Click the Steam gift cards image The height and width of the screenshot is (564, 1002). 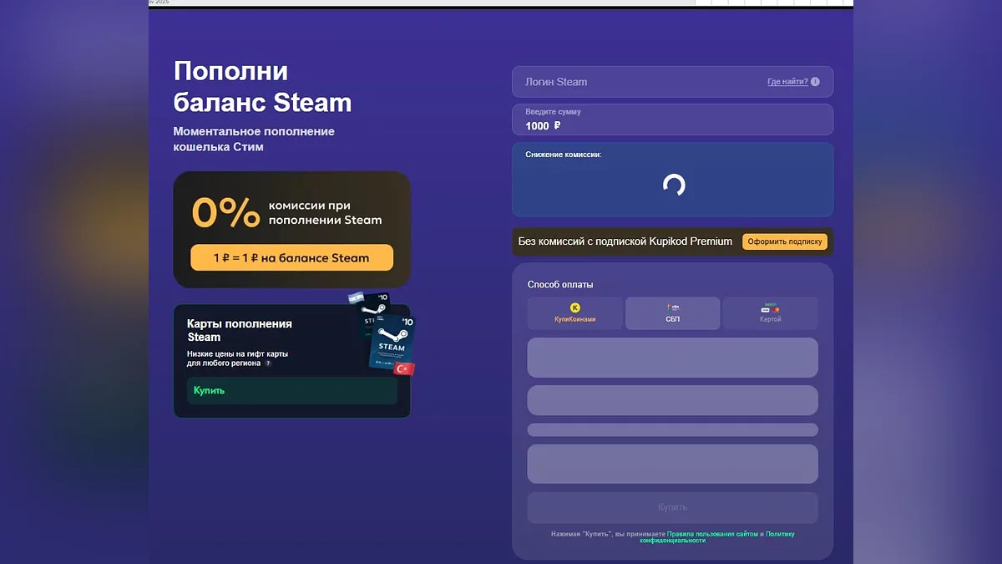pyautogui.click(x=383, y=333)
